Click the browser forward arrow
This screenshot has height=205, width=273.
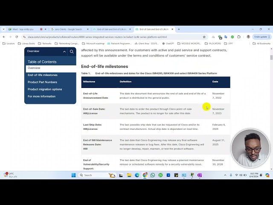coord(10,37)
